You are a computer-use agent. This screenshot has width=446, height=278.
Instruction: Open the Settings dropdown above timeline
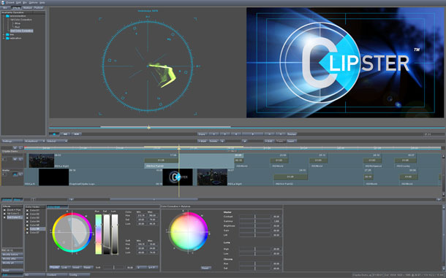[x=12, y=141]
